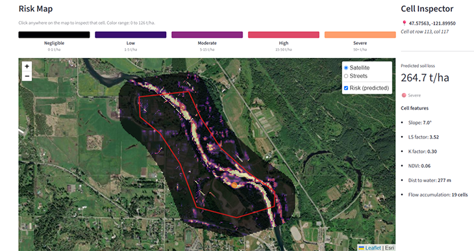This screenshot has height=251, width=474.
Task: Click the NDVI: 0.06 feature
Action: [419, 166]
